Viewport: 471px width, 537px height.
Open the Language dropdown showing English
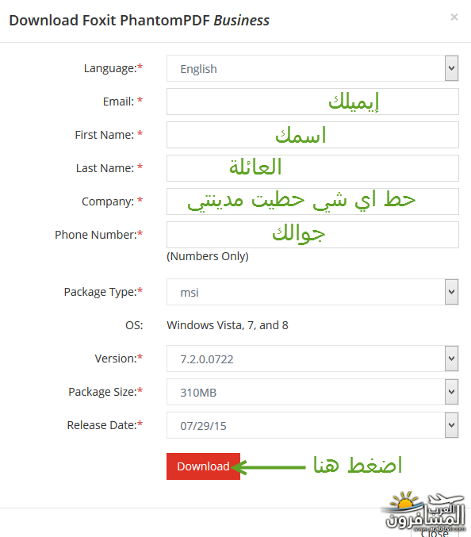(312, 68)
